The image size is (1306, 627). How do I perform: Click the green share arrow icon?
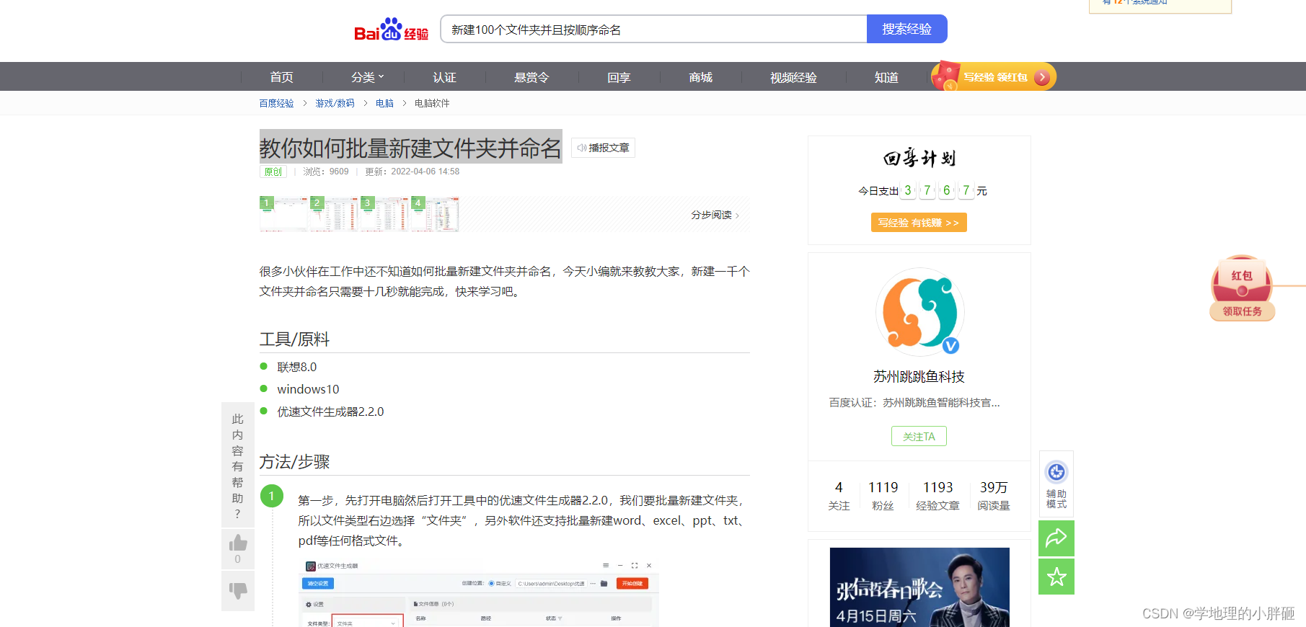pos(1056,538)
